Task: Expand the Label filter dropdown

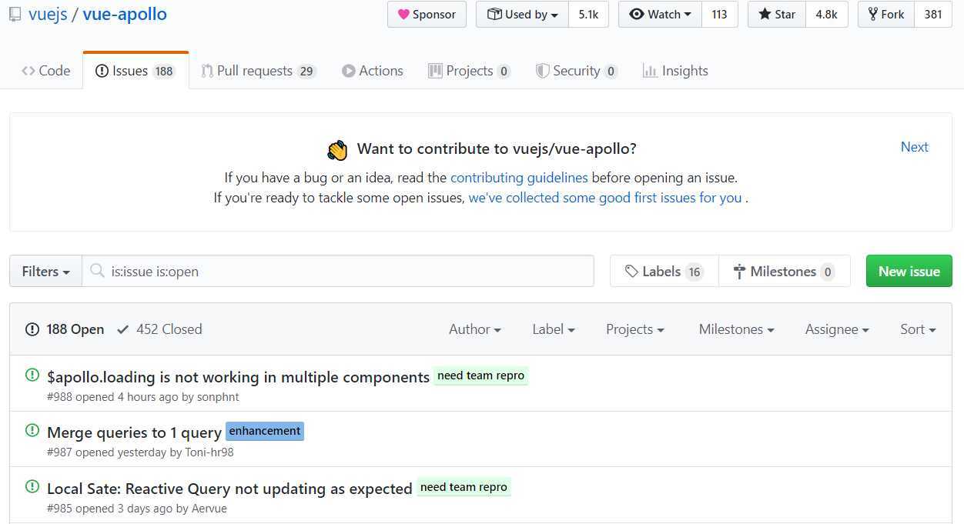Action: click(x=554, y=329)
